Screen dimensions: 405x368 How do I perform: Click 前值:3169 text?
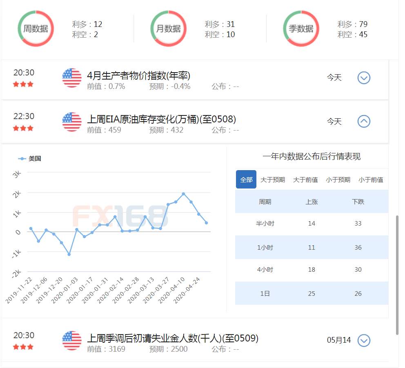106,349
